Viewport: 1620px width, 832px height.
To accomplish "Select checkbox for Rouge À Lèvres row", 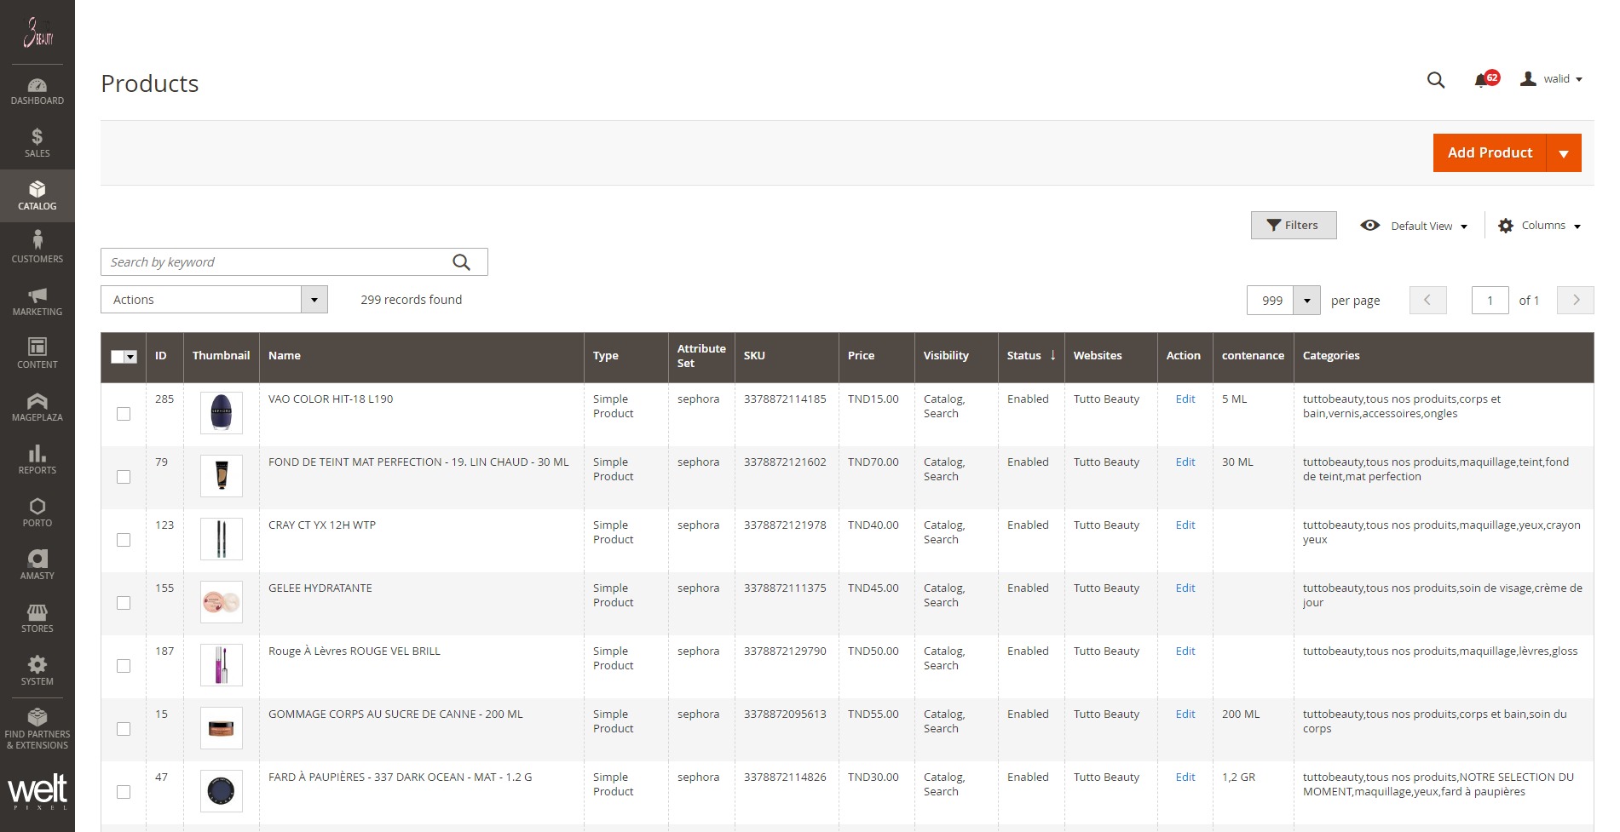I will coord(124,666).
